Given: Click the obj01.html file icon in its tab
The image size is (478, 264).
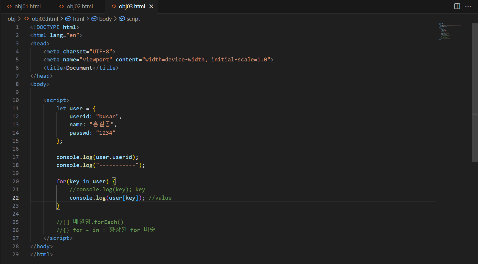Looking at the screenshot, I should [x=10, y=6].
